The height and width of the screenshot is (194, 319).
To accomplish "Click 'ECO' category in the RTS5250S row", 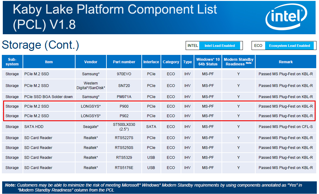I will [x=171, y=147].
